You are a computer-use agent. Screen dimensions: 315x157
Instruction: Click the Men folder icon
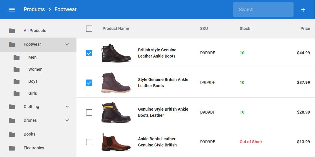[16, 58]
